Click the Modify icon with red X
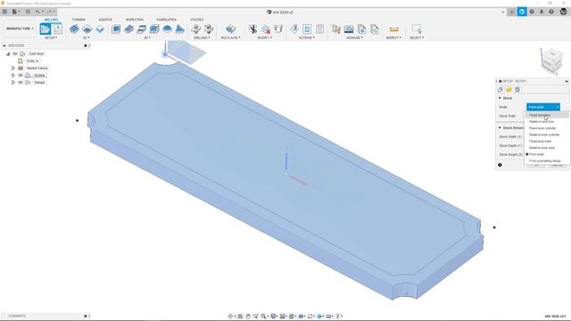This screenshot has height=321, width=571. coord(266,29)
